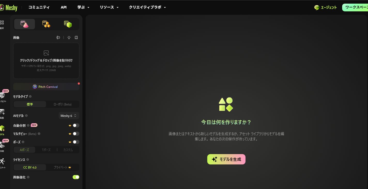Select the green cube mode tab icon

pos(68,24)
